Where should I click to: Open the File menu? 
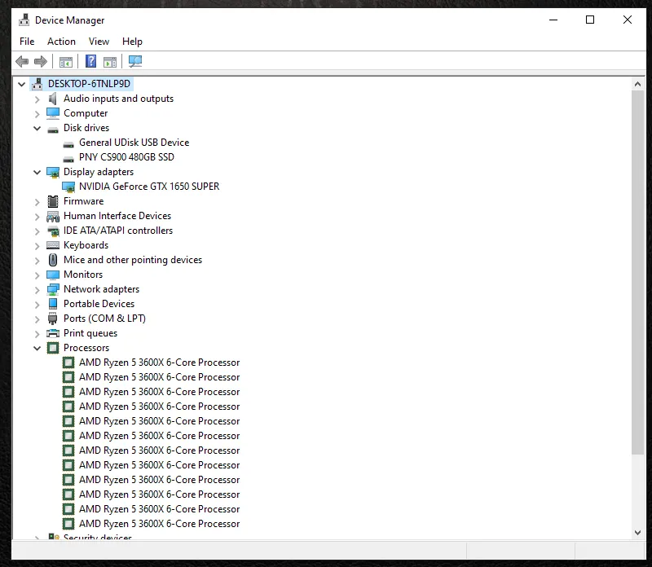pos(27,42)
